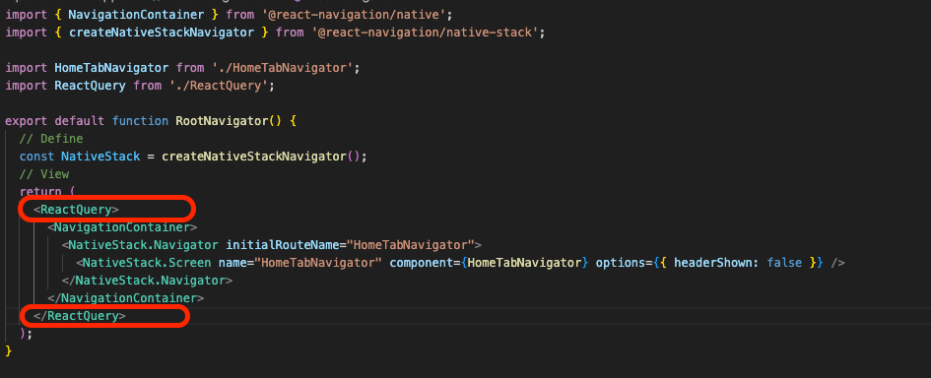Click 'NavigationContainer' in the first import line
This screenshot has width=931, height=378.
coord(137,14)
